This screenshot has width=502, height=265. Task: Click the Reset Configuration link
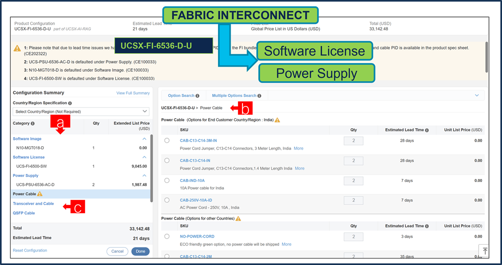click(x=30, y=250)
